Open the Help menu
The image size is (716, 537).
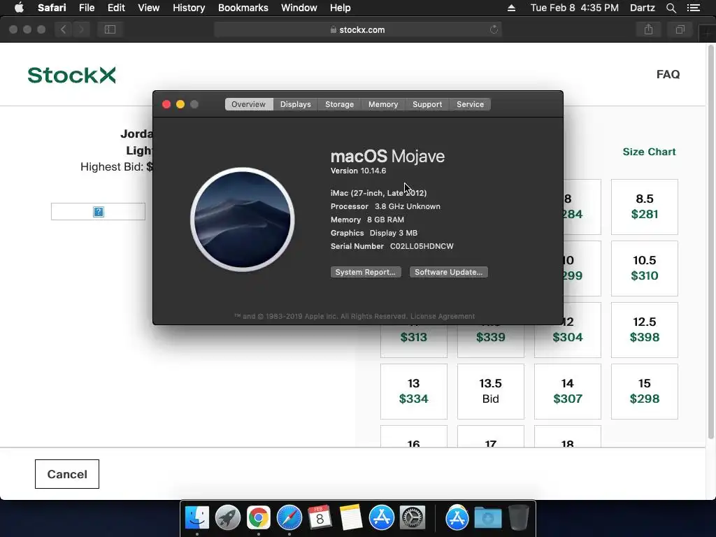341,8
